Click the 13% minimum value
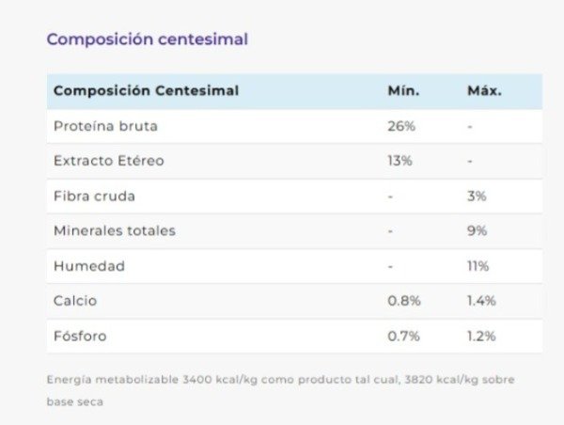 click(x=399, y=161)
